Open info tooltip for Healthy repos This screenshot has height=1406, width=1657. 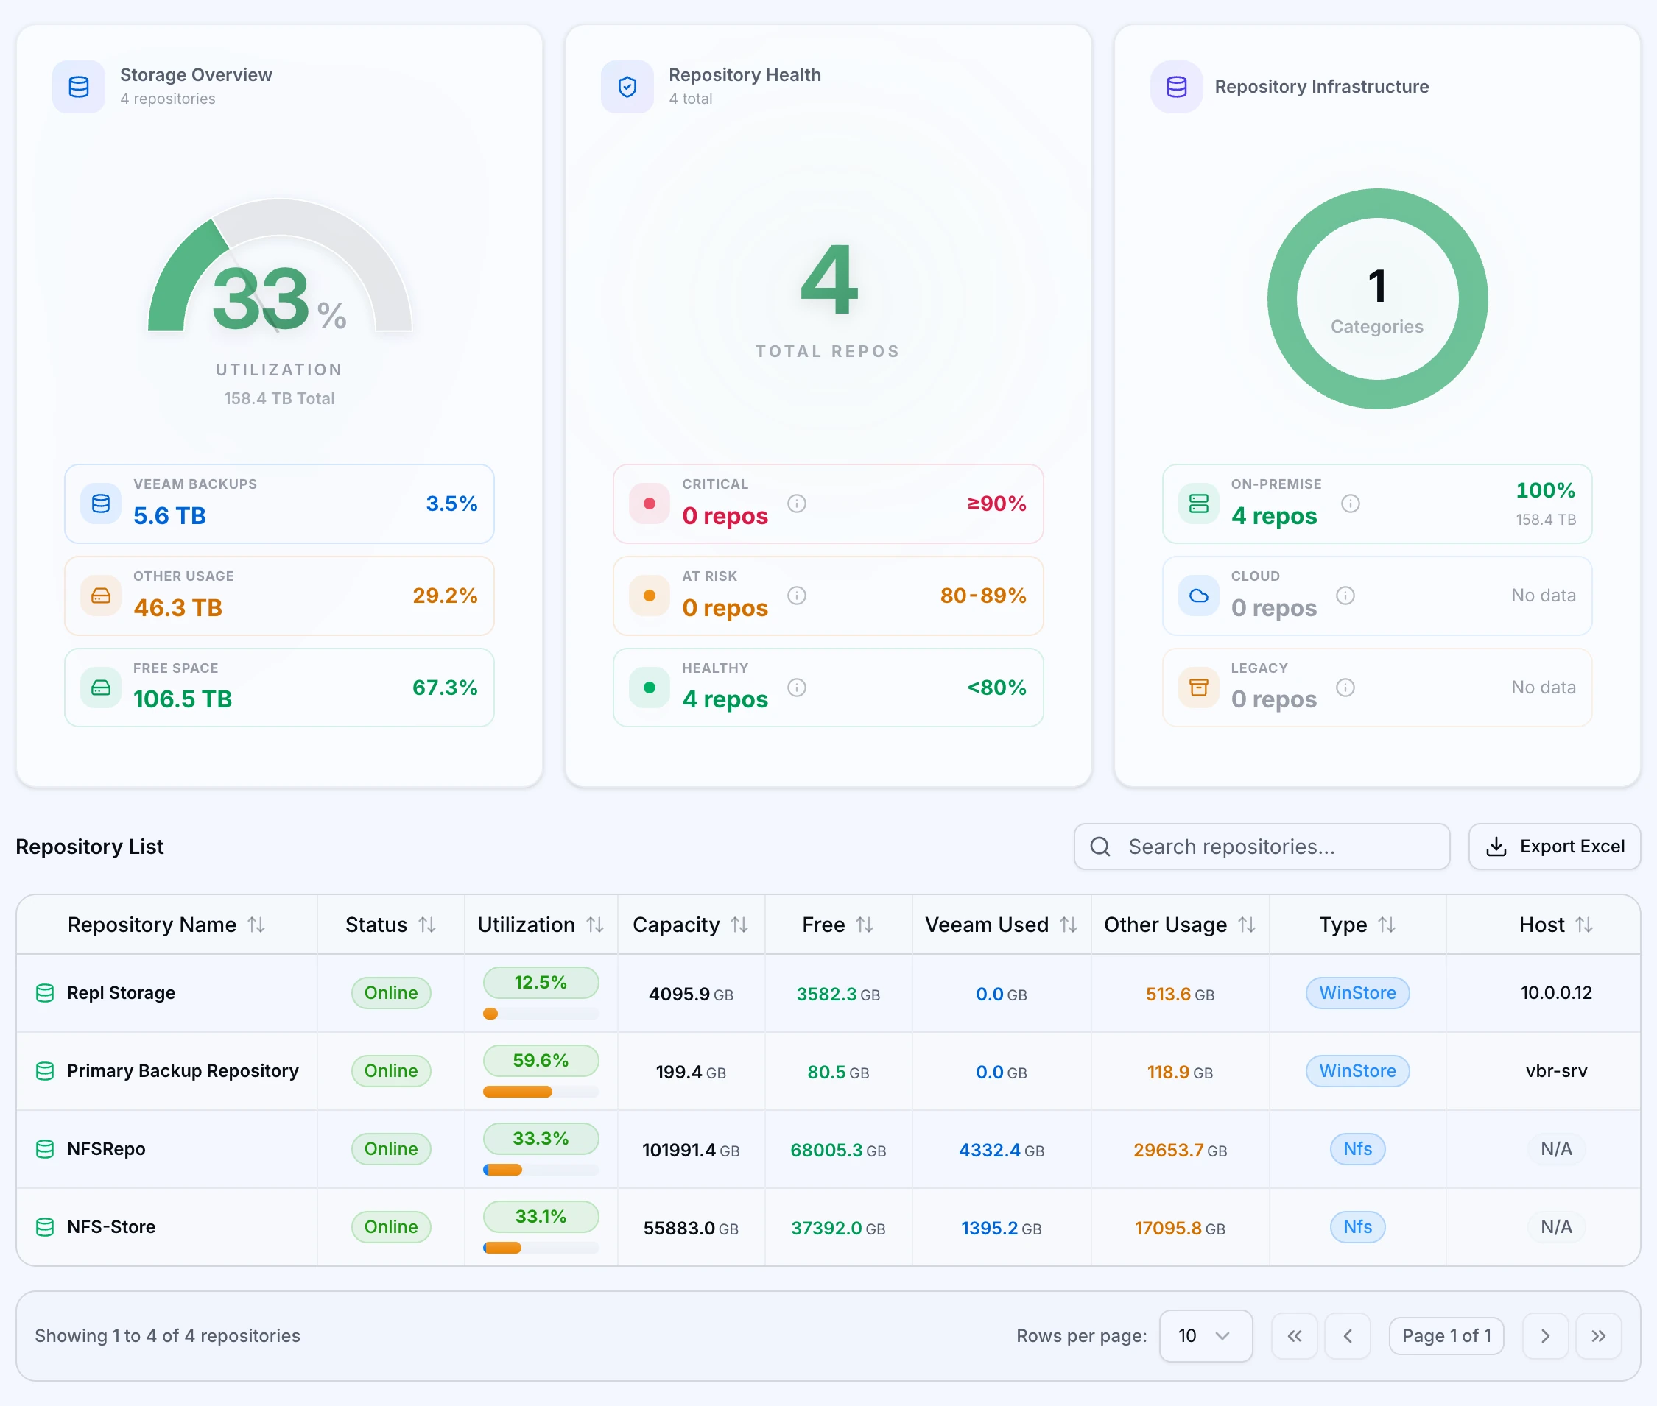click(797, 687)
